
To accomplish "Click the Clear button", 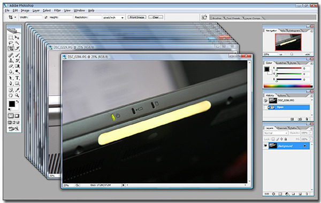I will [x=156, y=17].
